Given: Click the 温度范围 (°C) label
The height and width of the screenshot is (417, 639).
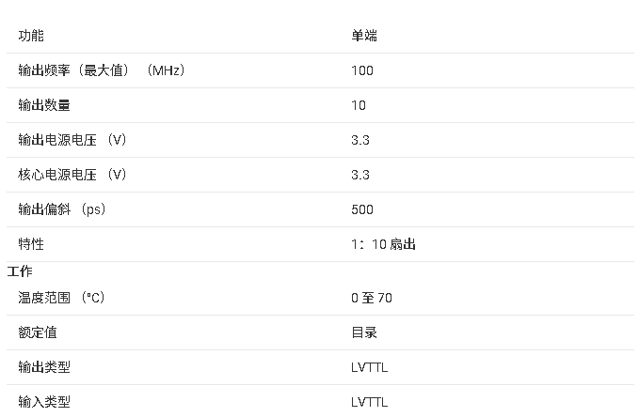Looking at the screenshot, I should 61,298.
